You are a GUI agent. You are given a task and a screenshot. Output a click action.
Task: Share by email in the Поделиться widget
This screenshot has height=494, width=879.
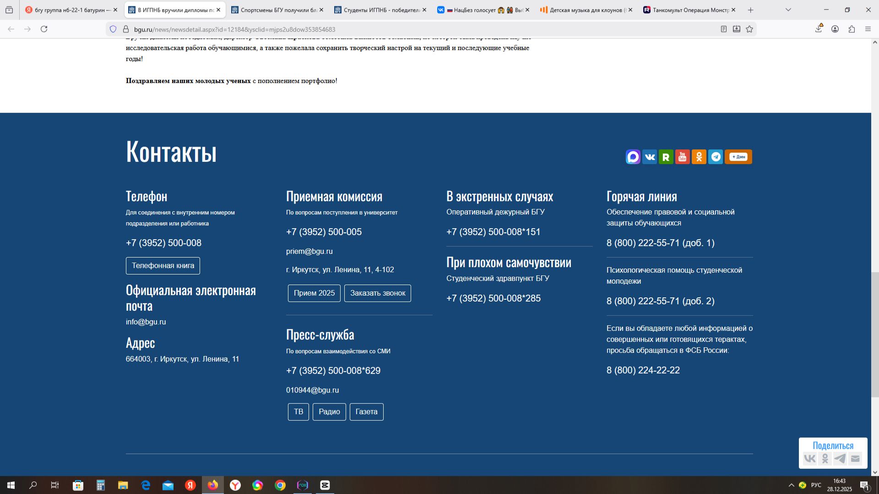[x=855, y=458]
